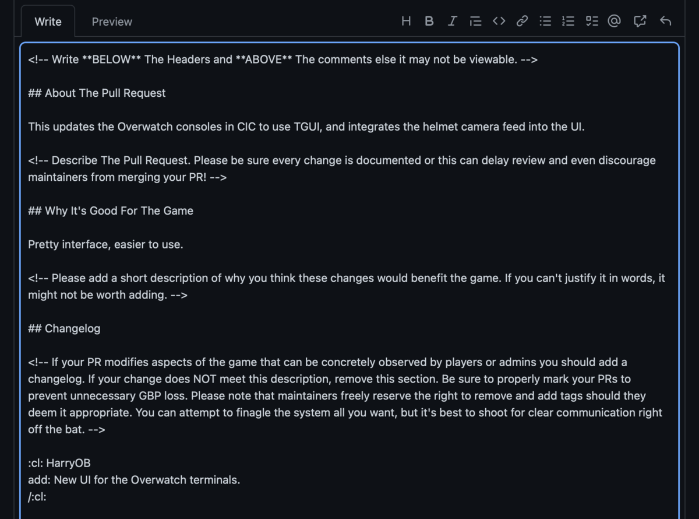Add a link using the chain icon

(522, 22)
